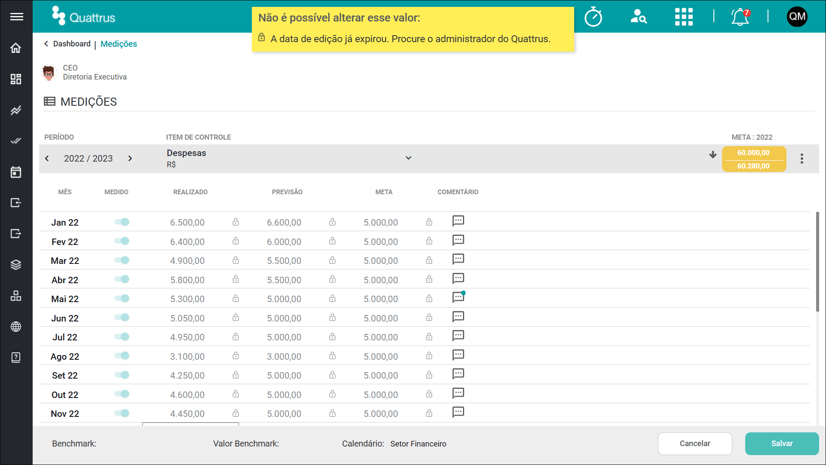This screenshot has height=465, width=826.
Task: Open the QM user avatar
Action: (x=797, y=17)
